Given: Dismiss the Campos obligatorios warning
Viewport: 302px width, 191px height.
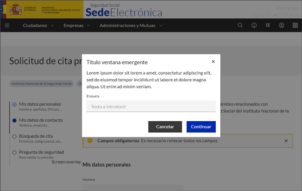Looking at the screenshot, I should pos(286,141).
